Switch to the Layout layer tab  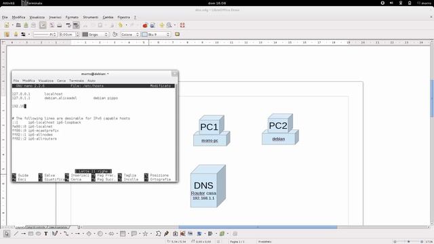[20, 228]
